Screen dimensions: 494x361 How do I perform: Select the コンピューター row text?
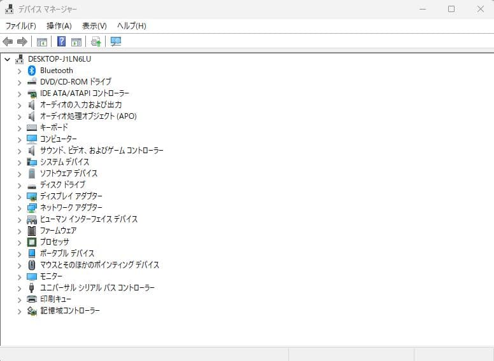click(59, 139)
